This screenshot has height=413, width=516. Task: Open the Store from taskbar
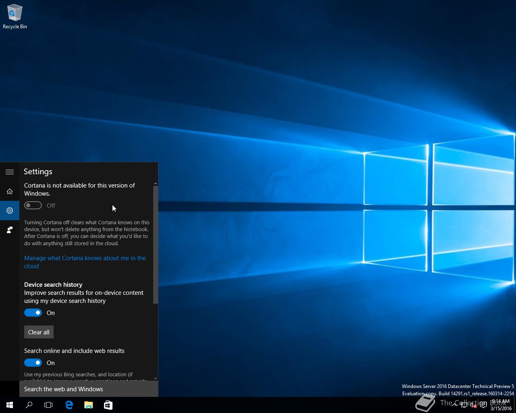click(x=108, y=405)
